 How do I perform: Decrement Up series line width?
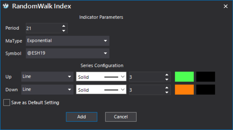(167, 79)
